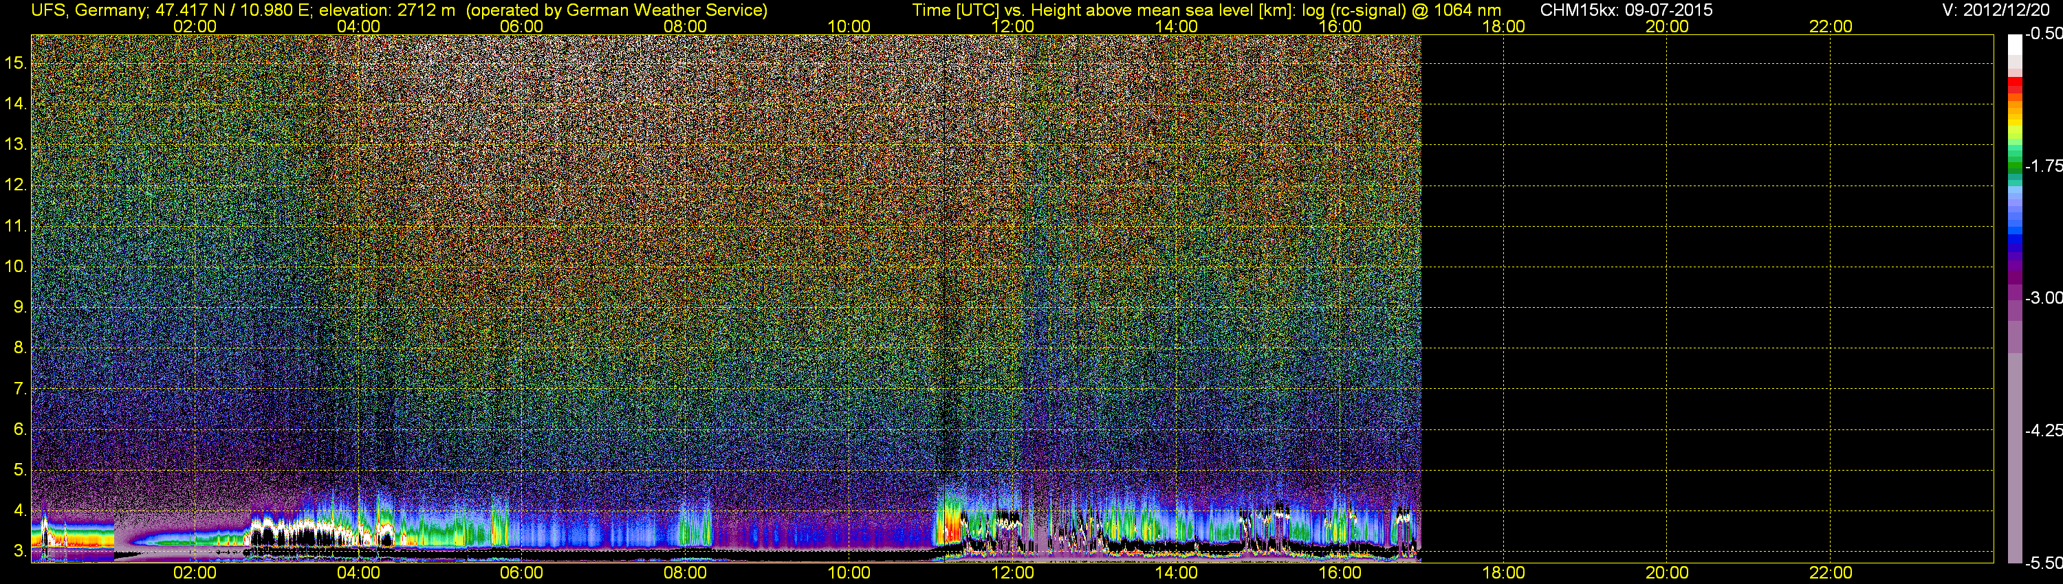Click the 14. km height axis label
2063x584 pixels.
pos(16,103)
